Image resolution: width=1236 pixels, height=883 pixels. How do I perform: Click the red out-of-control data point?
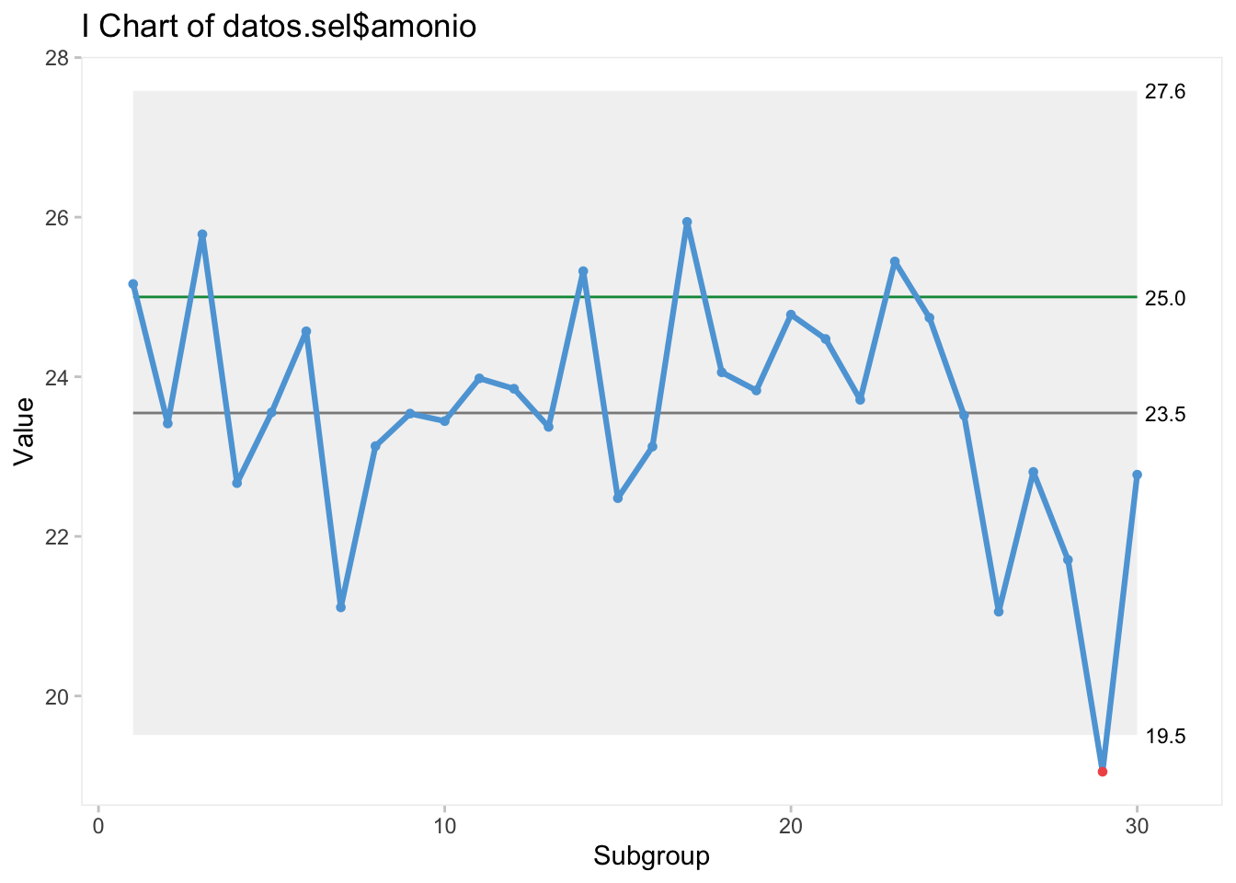1102,772
